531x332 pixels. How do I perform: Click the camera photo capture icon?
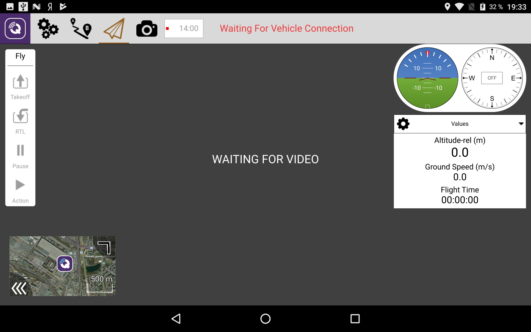147,28
